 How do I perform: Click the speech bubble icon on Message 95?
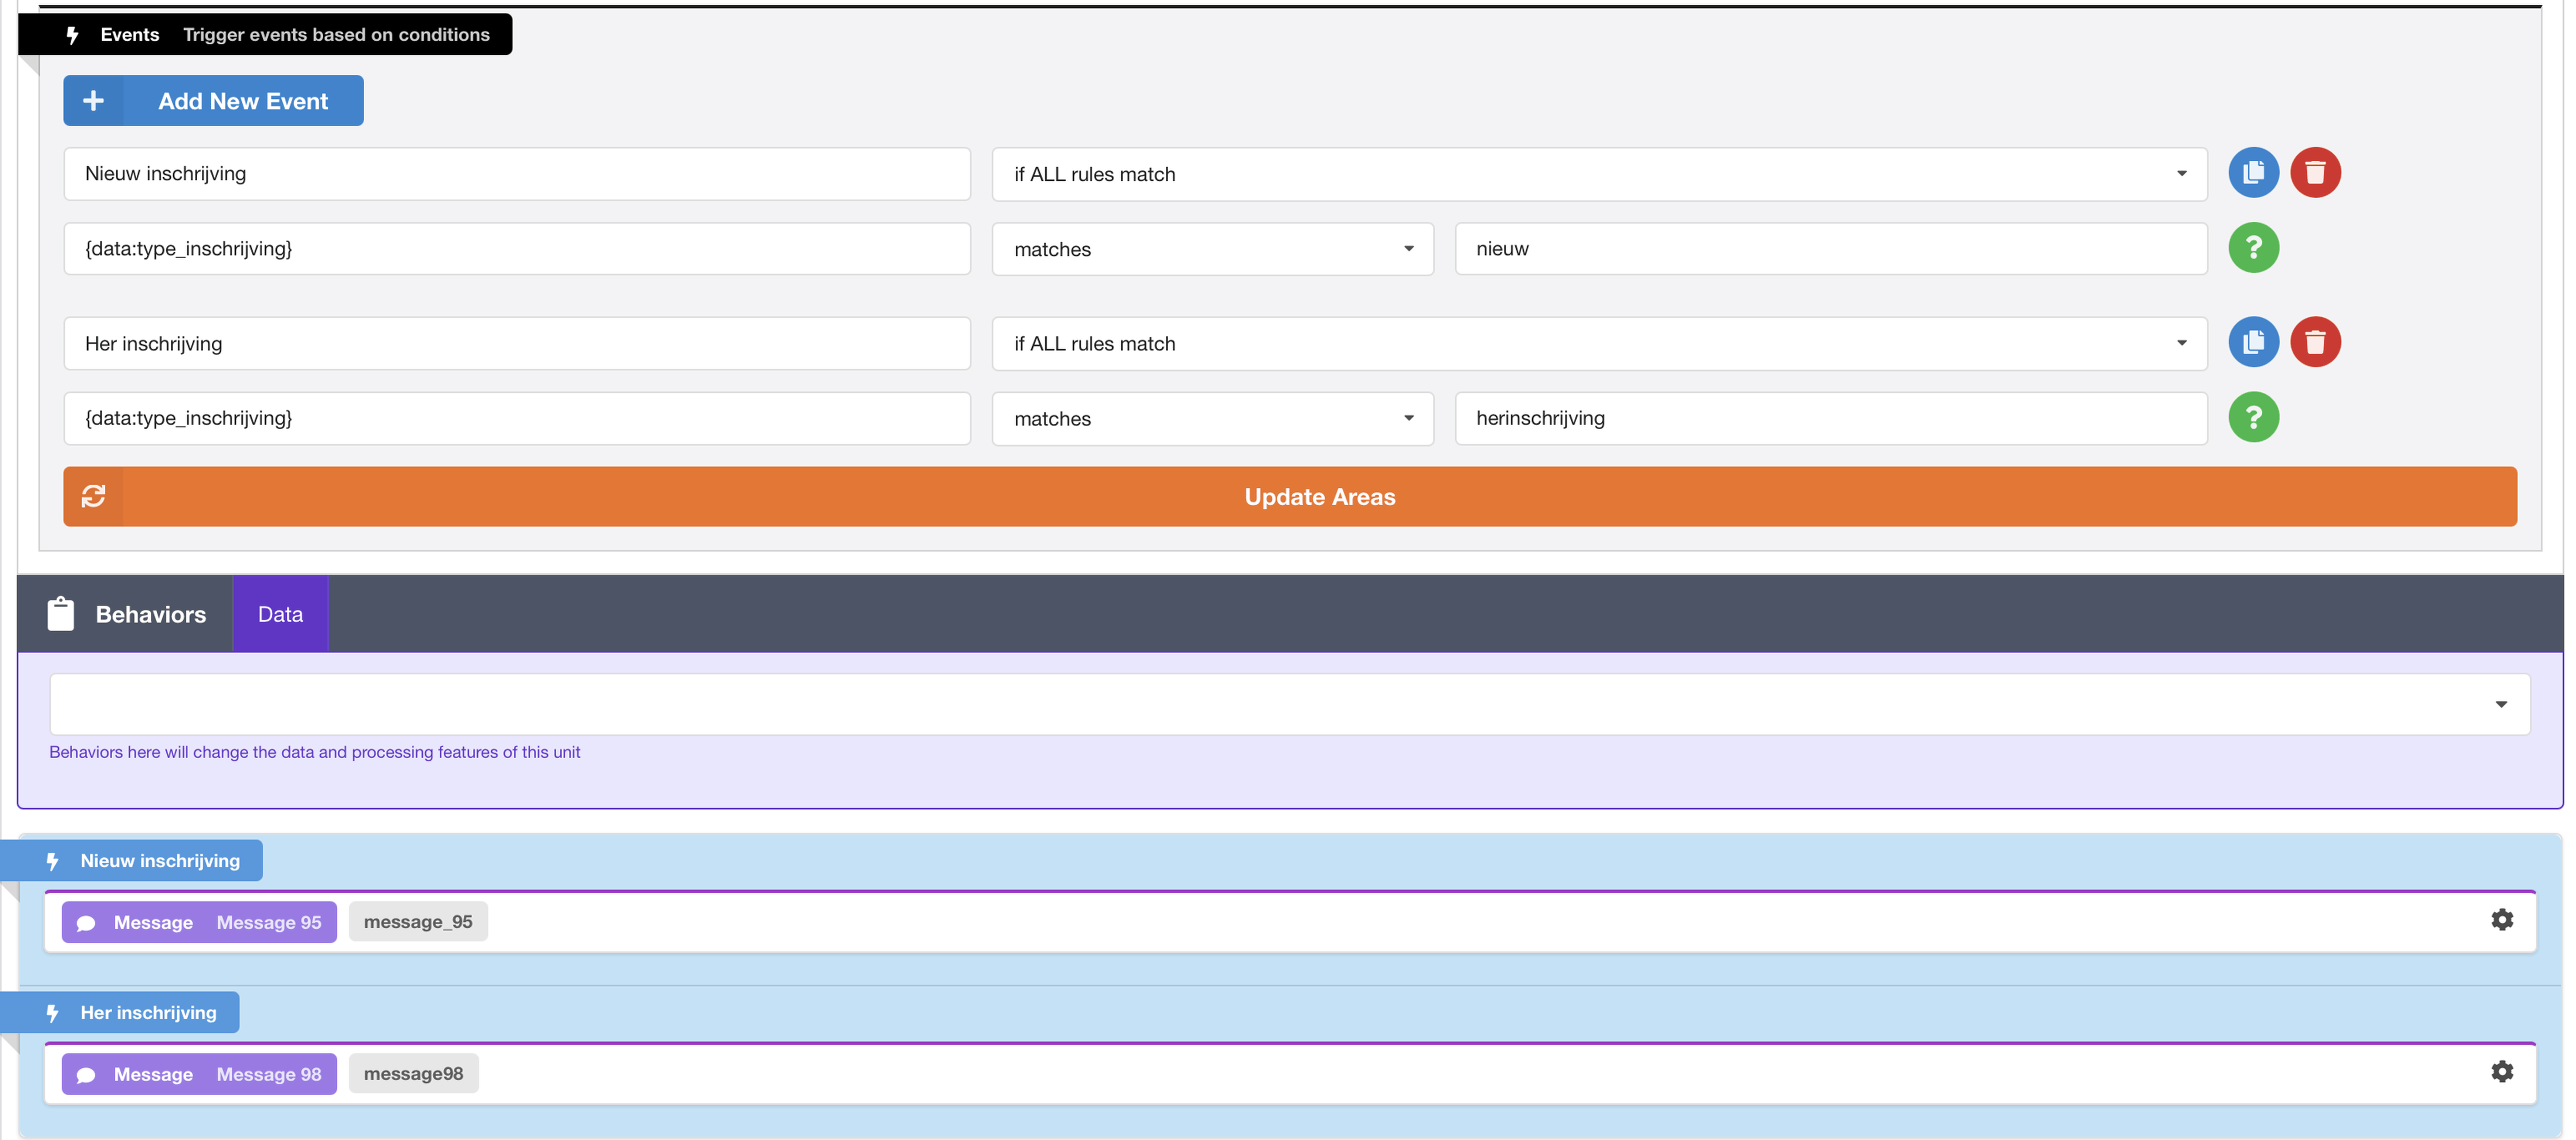click(x=86, y=923)
